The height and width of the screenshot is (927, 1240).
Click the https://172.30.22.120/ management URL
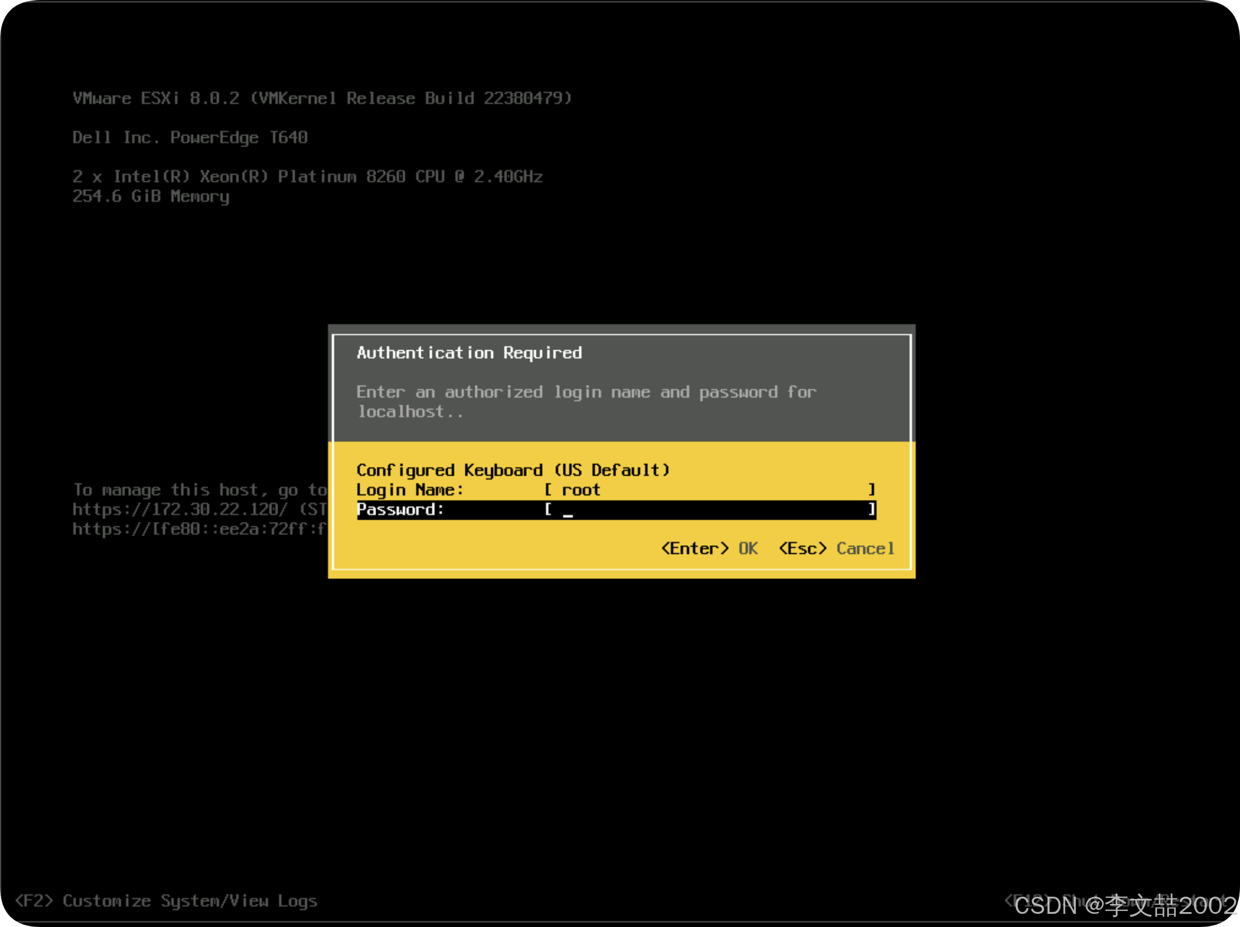(x=180, y=509)
